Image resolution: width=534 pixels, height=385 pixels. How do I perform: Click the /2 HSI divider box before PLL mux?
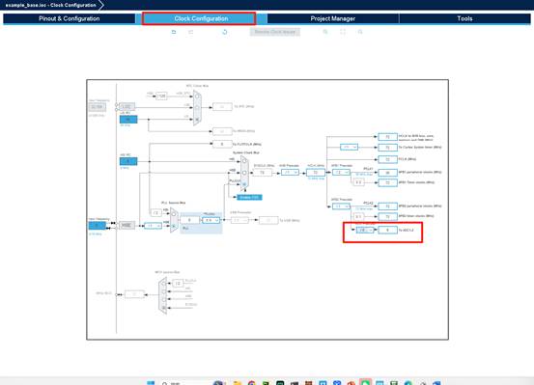[x=156, y=212]
